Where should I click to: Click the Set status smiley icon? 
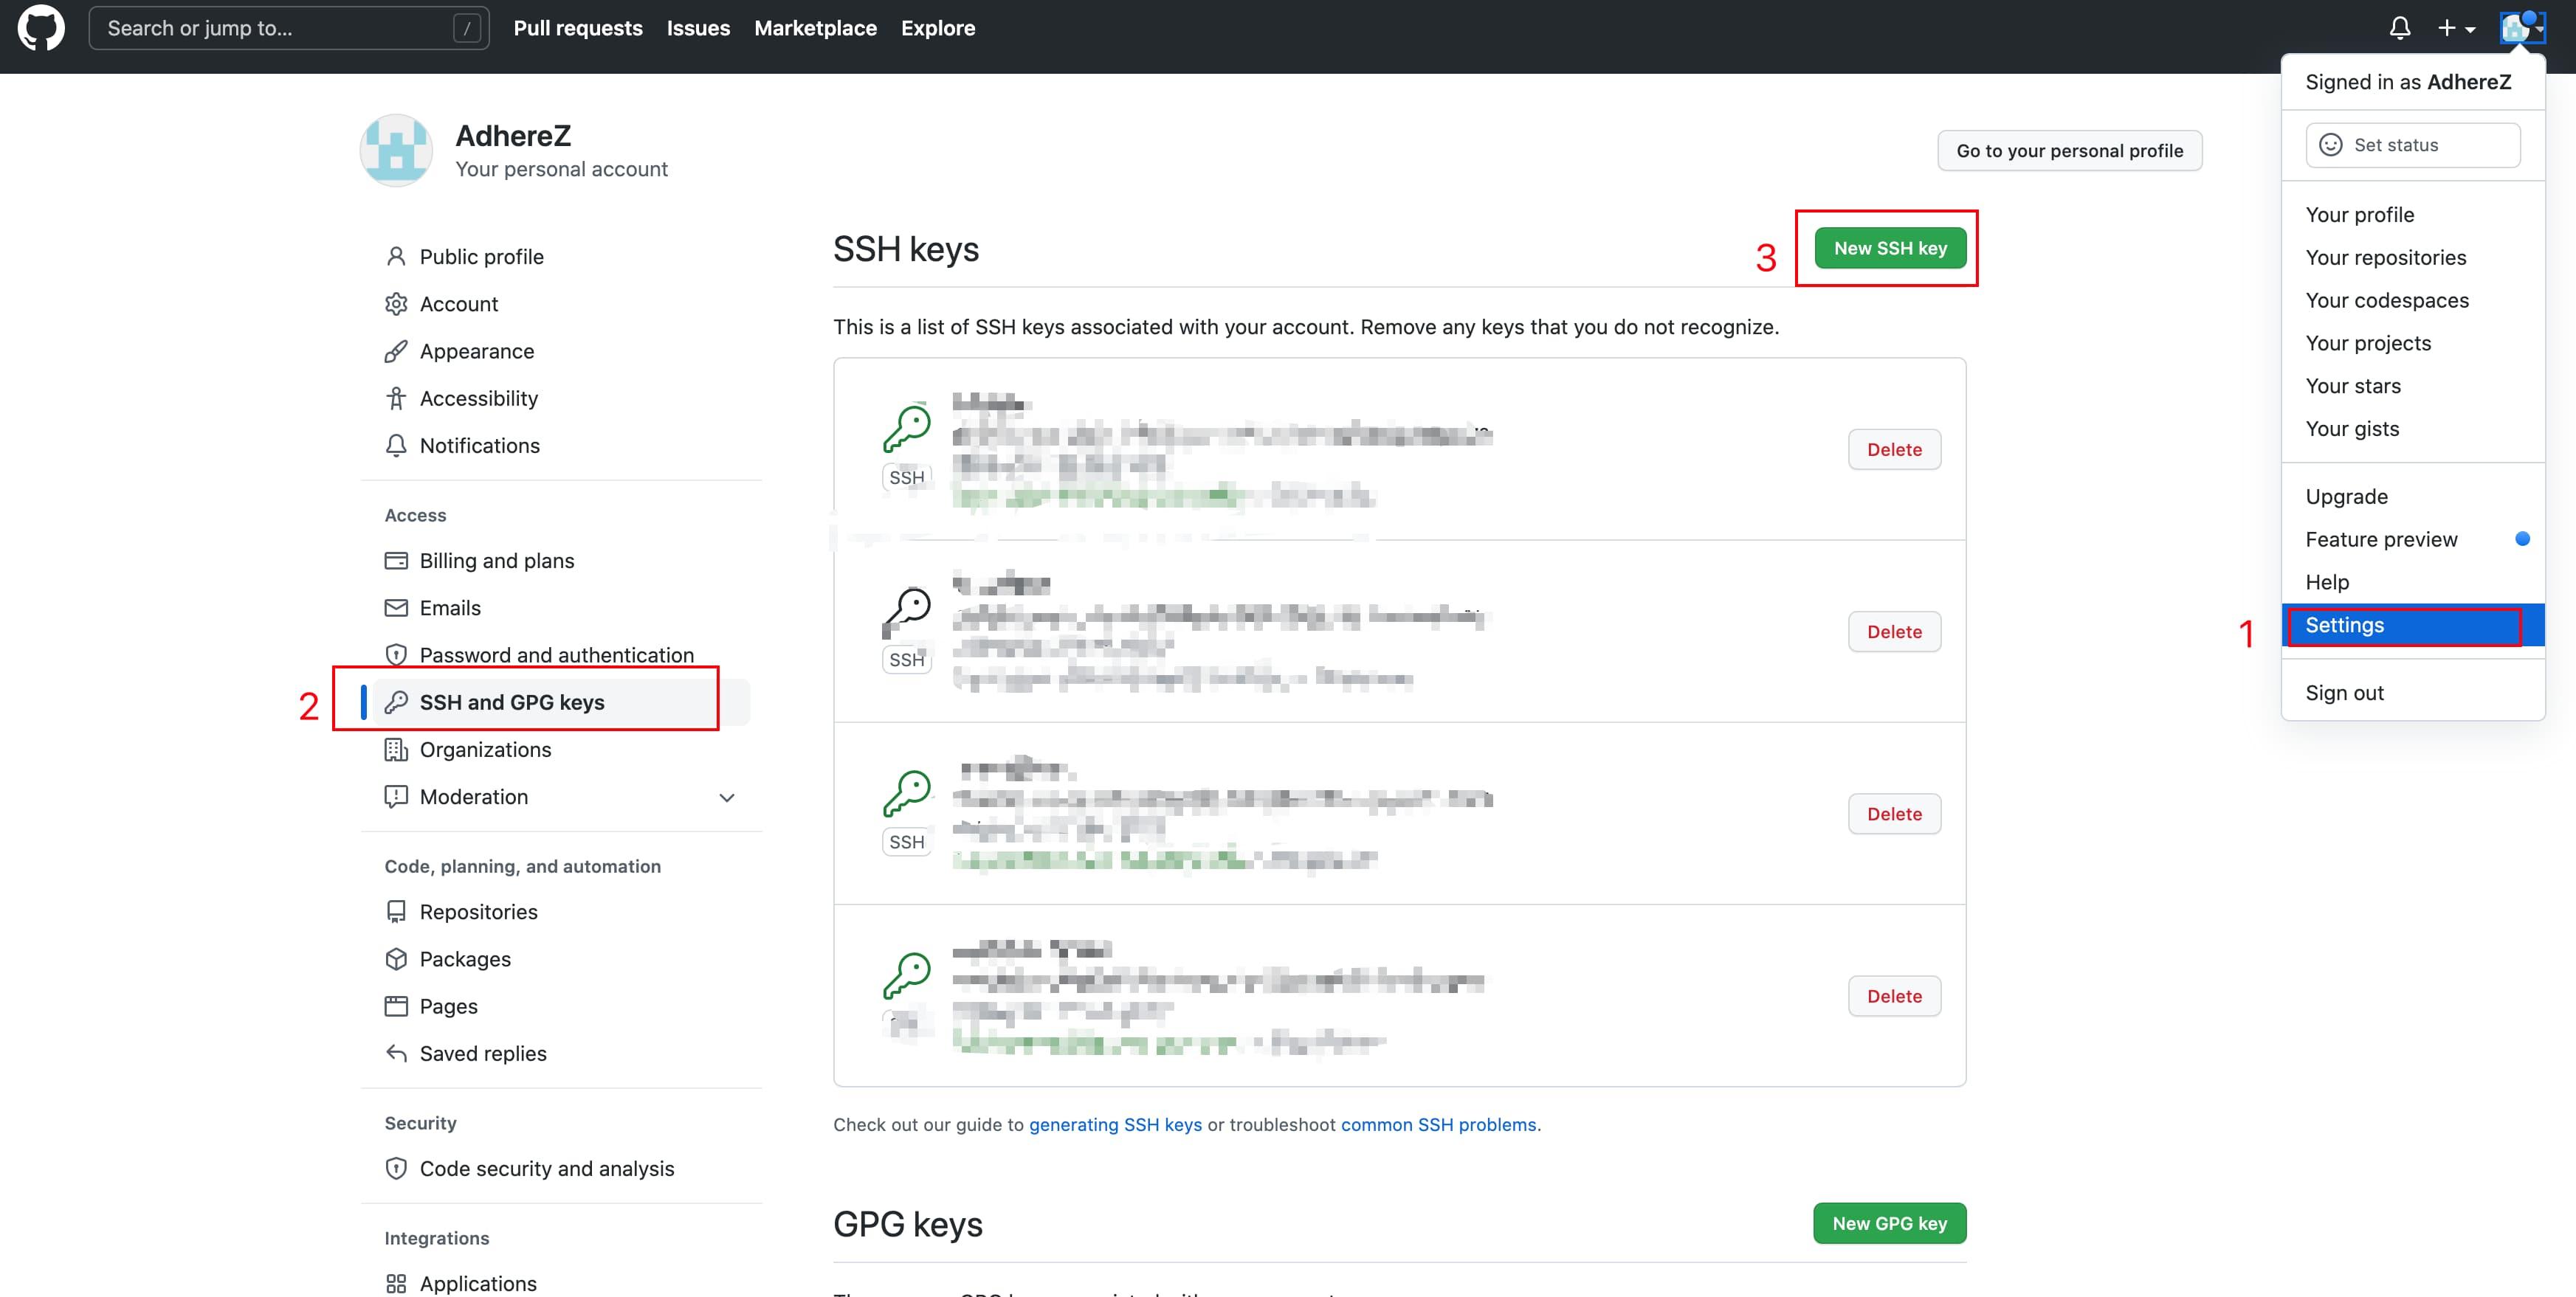pyautogui.click(x=2331, y=145)
